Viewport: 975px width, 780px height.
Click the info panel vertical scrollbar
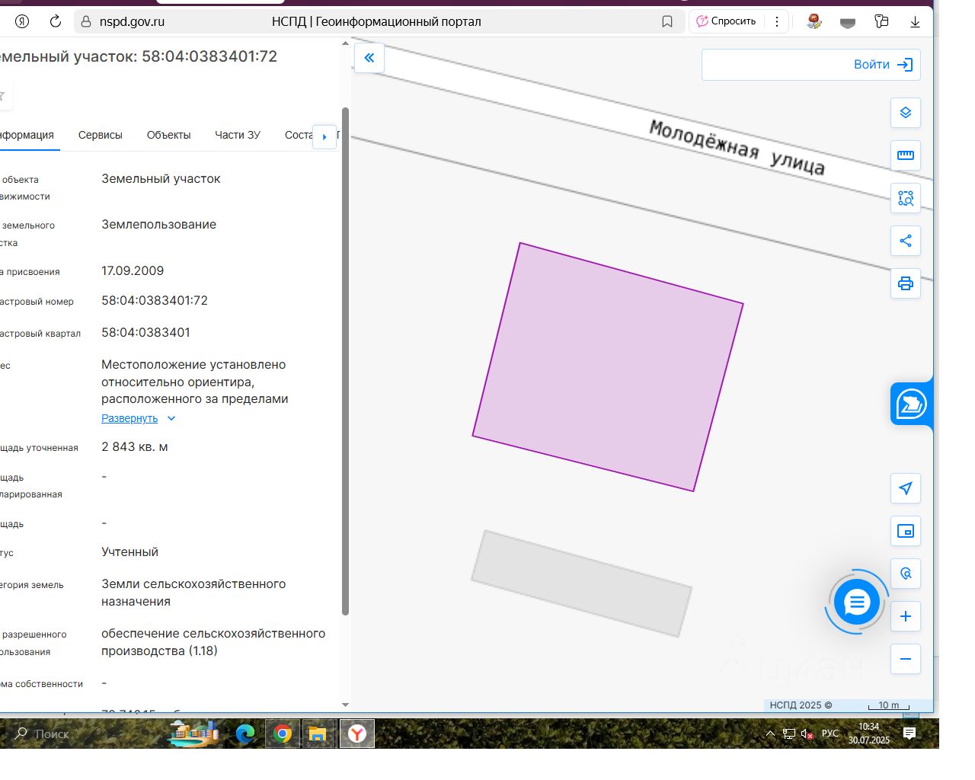[x=345, y=361]
